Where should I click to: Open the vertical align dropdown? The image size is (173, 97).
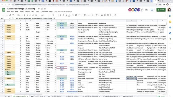tap(89, 15)
